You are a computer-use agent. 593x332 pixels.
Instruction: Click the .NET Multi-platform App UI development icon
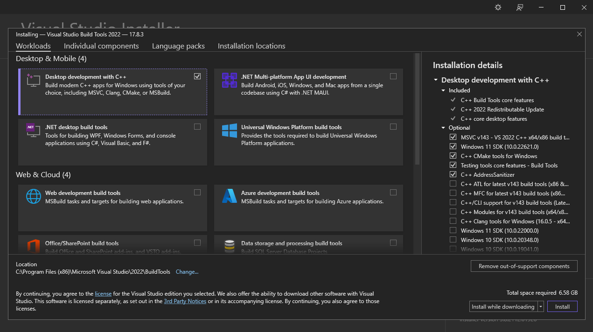click(229, 80)
